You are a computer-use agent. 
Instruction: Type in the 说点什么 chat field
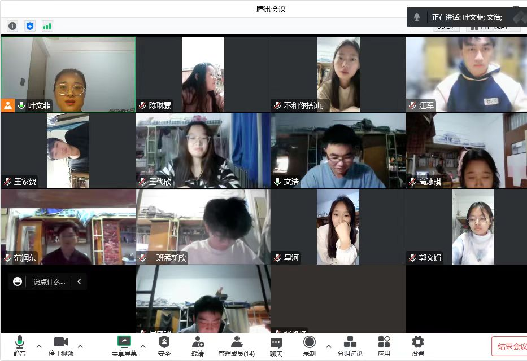(x=49, y=281)
